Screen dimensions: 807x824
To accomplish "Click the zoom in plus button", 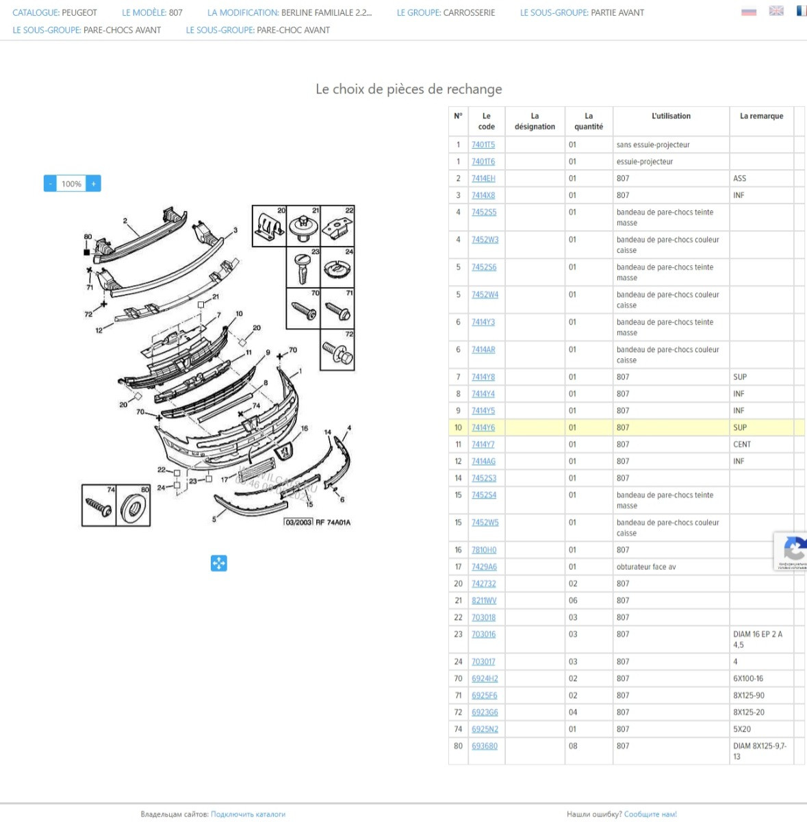I will [94, 184].
